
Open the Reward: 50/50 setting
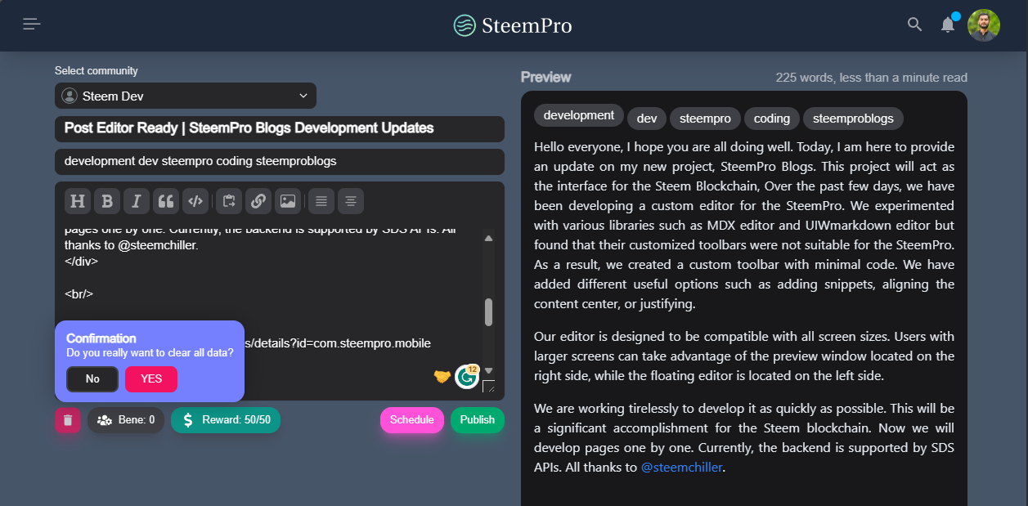[226, 420]
